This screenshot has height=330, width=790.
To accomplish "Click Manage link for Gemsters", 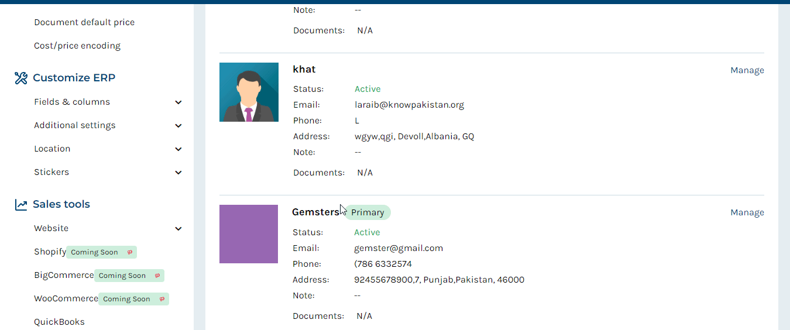I will point(747,212).
